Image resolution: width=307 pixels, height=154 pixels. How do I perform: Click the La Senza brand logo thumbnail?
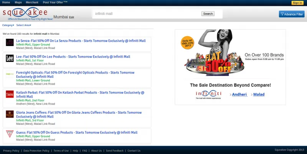(10, 42)
